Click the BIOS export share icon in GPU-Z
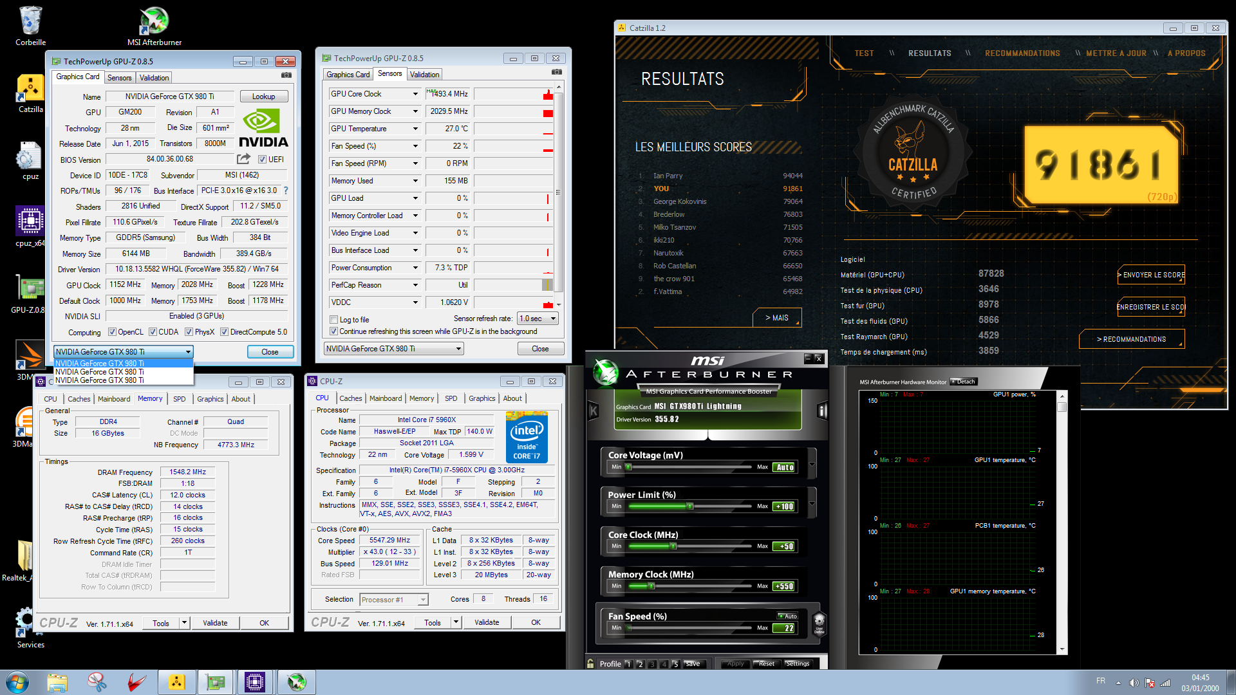The height and width of the screenshot is (695, 1236). 243,159
